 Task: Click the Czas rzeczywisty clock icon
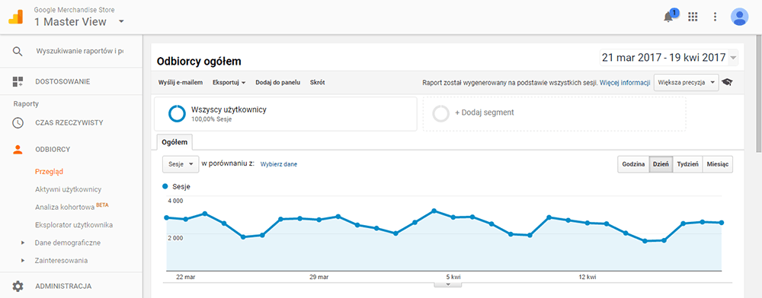pyautogui.click(x=18, y=122)
